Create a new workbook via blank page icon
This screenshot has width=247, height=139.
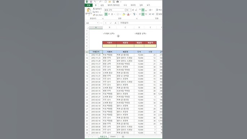point(106,1)
